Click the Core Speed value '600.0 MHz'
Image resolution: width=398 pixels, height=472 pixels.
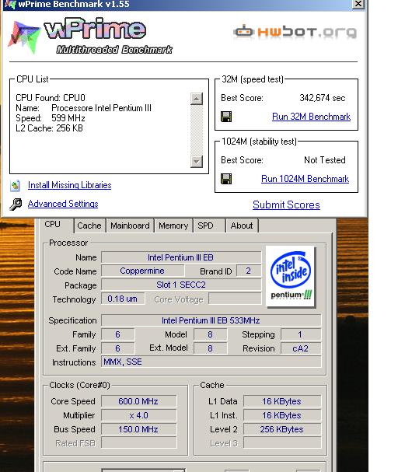(138, 401)
